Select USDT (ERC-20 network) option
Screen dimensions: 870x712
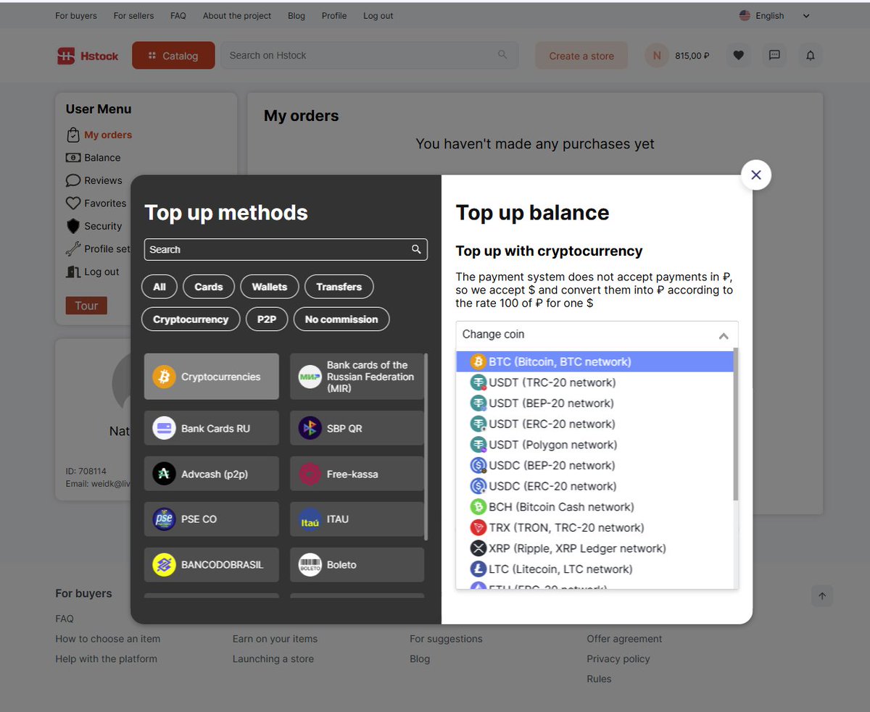click(x=594, y=424)
